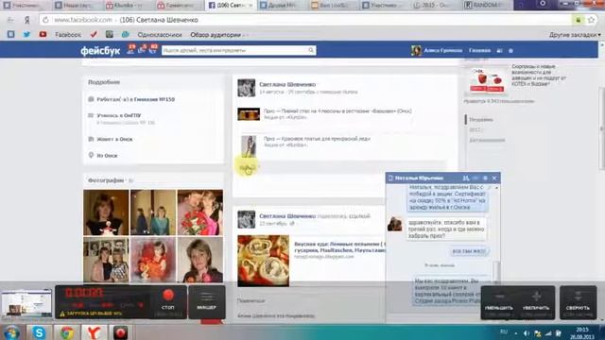Open the first blue square bookmark icon
Image resolution: width=605 pixels, height=340 pixels.
click(10, 34)
